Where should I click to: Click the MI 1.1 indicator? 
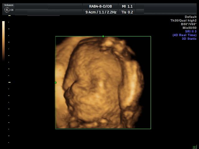pos(127,6)
